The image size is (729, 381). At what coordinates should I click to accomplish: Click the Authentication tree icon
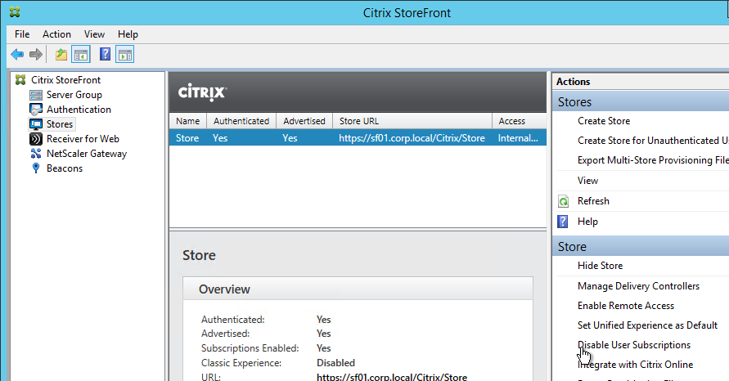point(36,110)
